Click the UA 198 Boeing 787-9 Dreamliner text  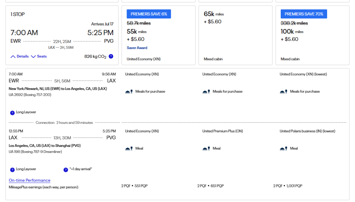tap(35, 152)
